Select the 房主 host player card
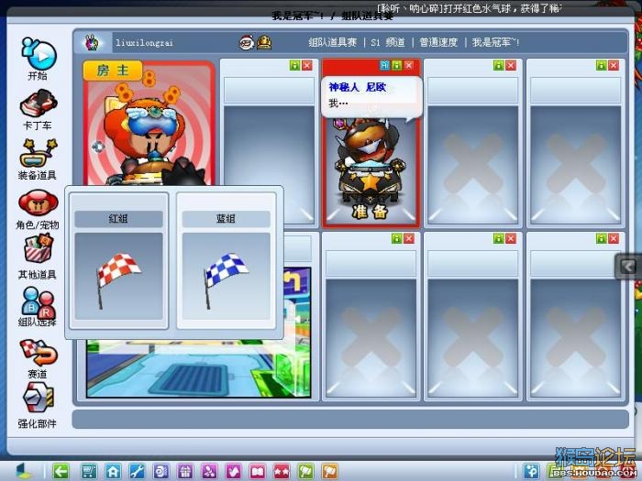The height and width of the screenshot is (481, 642). coord(149,124)
